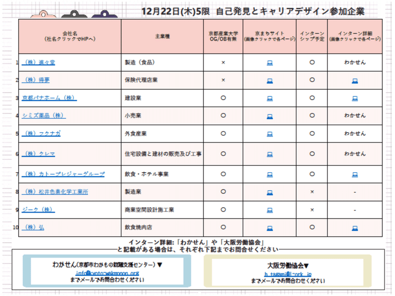Open the (株)松井色素化学工業所 company link
The width and height of the screenshot is (395, 296).
coord(55,192)
